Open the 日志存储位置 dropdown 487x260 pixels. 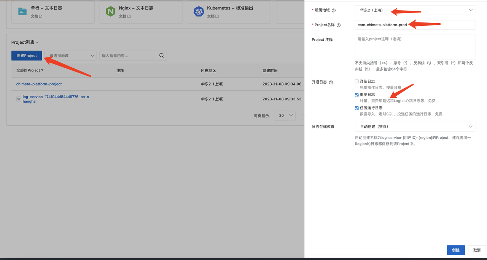pyautogui.click(x=415, y=127)
